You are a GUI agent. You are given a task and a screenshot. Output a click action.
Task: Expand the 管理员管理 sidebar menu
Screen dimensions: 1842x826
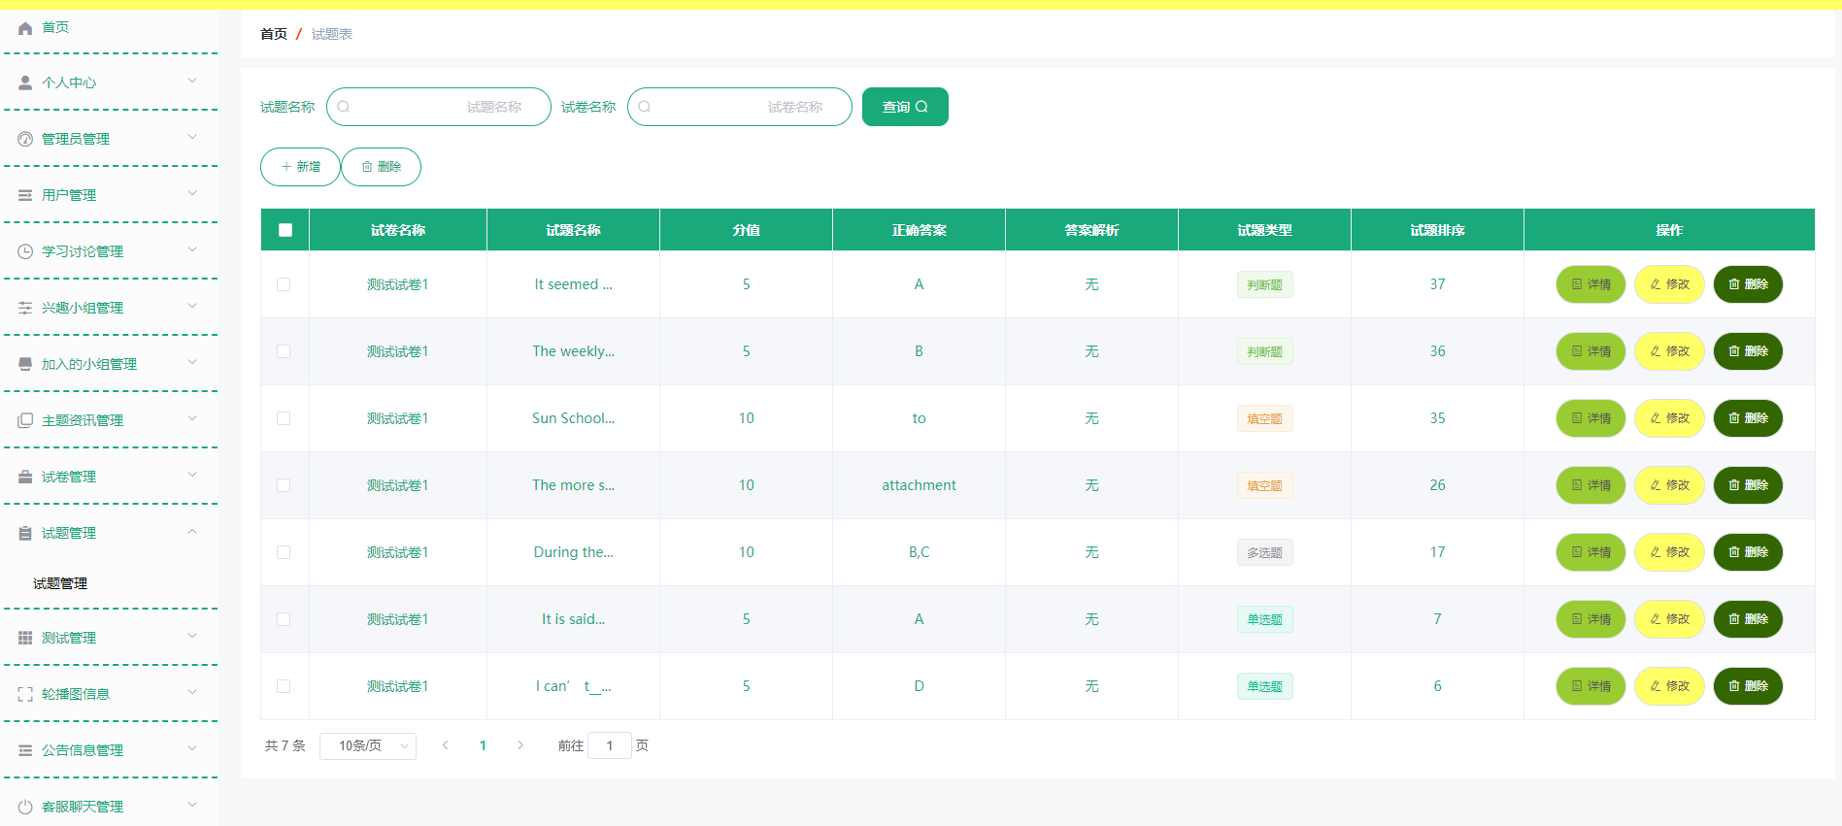pos(110,139)
